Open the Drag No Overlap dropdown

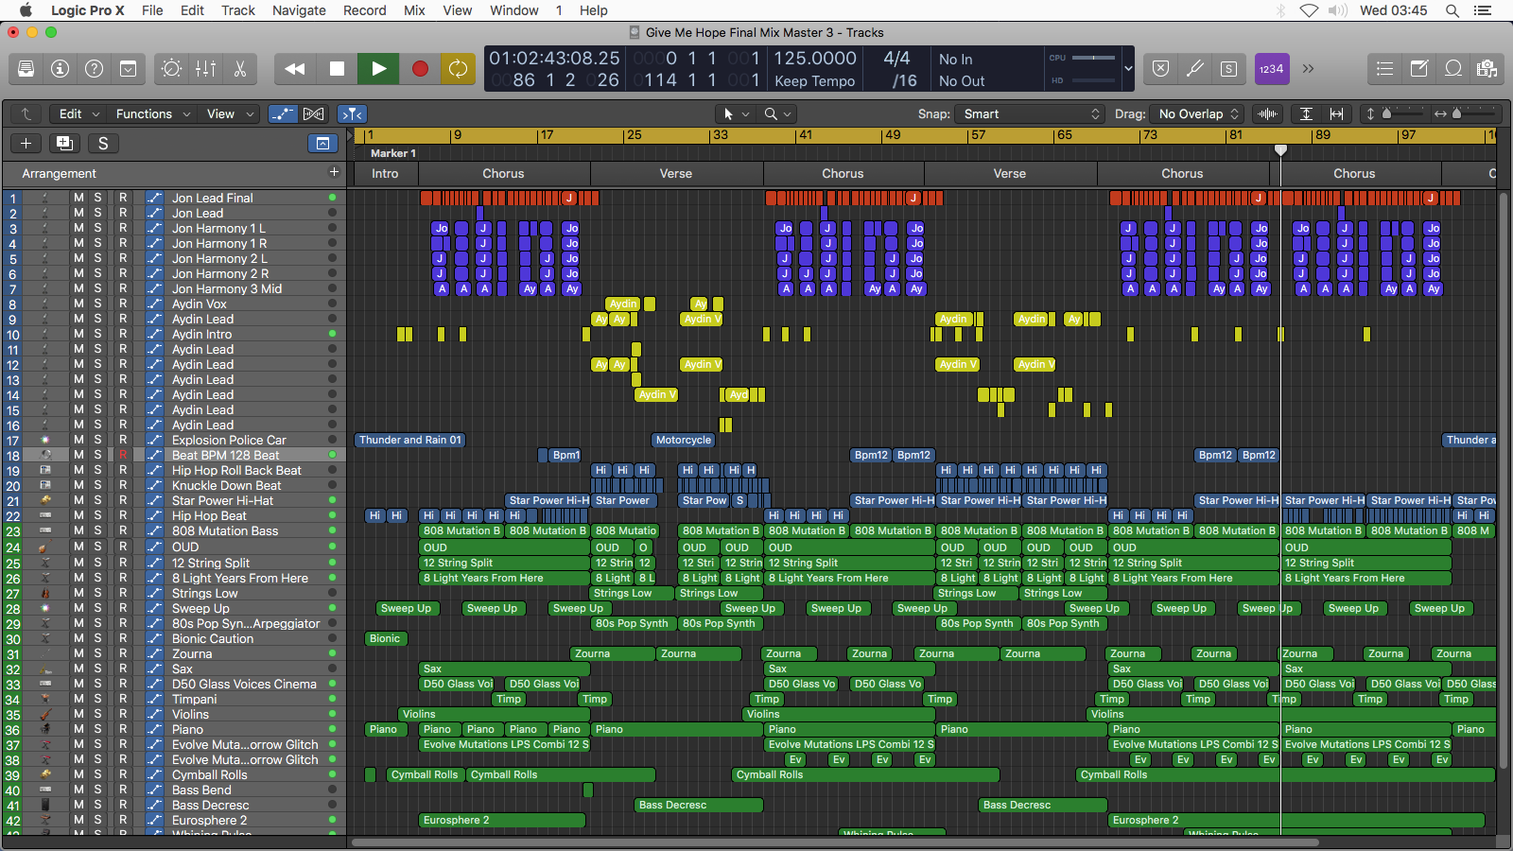[1196, 113]
